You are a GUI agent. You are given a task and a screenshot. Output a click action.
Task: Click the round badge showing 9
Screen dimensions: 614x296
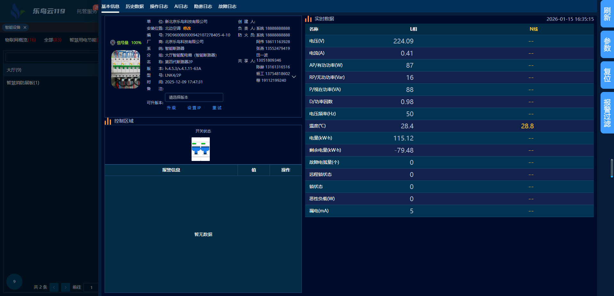point(14,281)
